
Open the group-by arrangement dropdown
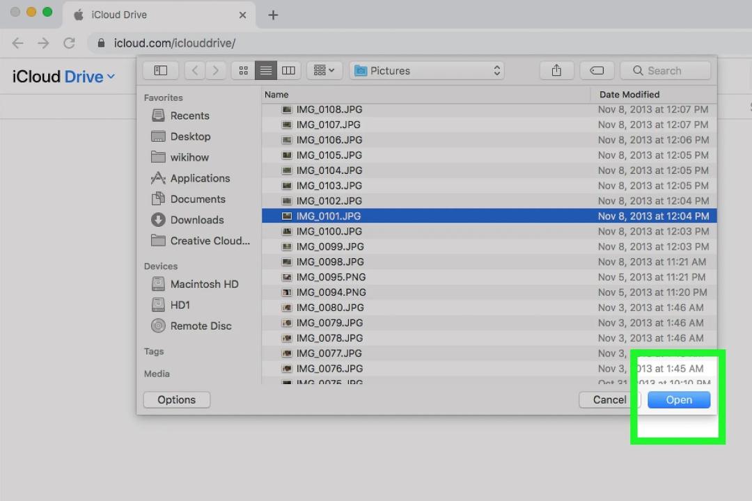click(324, 70)
